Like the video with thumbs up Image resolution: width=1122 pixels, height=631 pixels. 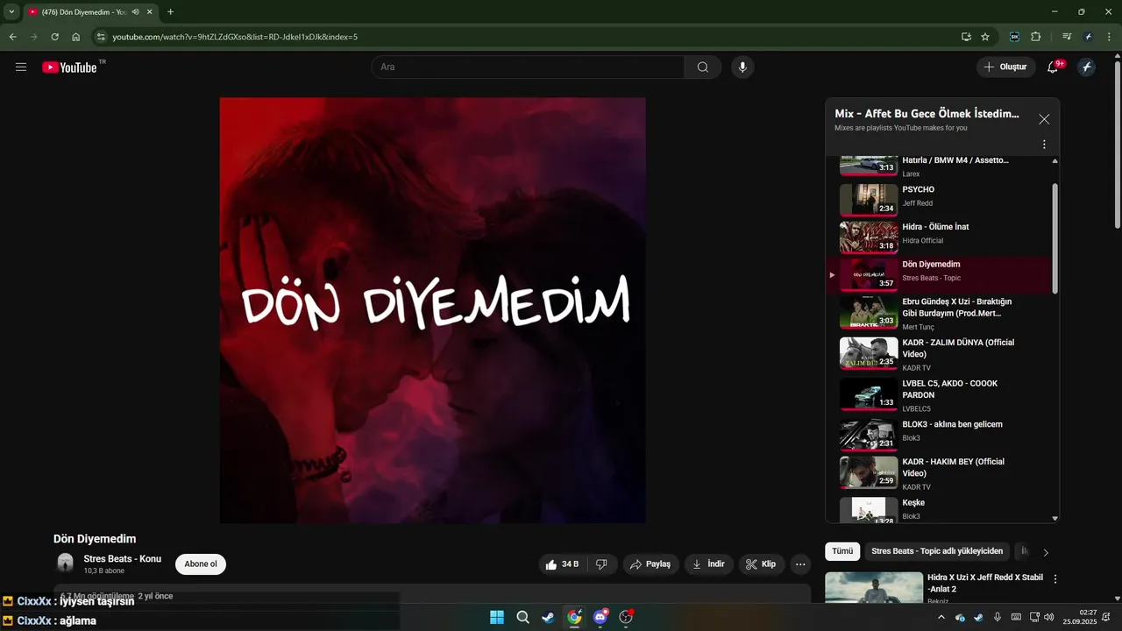(x=562, y=564)
